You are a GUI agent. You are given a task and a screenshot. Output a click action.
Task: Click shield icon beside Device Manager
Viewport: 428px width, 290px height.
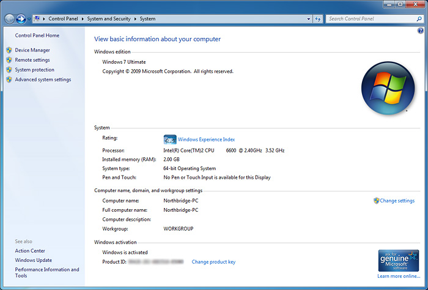coord(9,50)
